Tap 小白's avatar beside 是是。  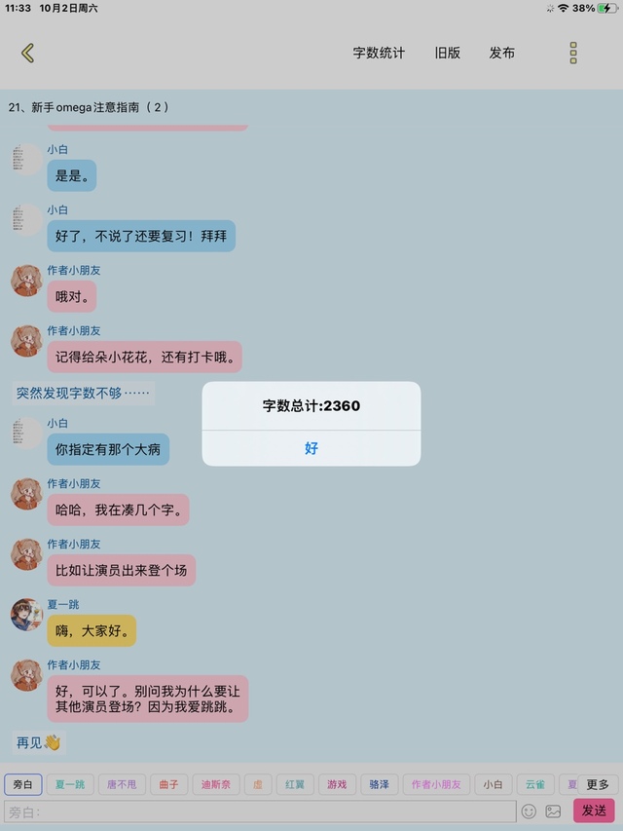26,159
